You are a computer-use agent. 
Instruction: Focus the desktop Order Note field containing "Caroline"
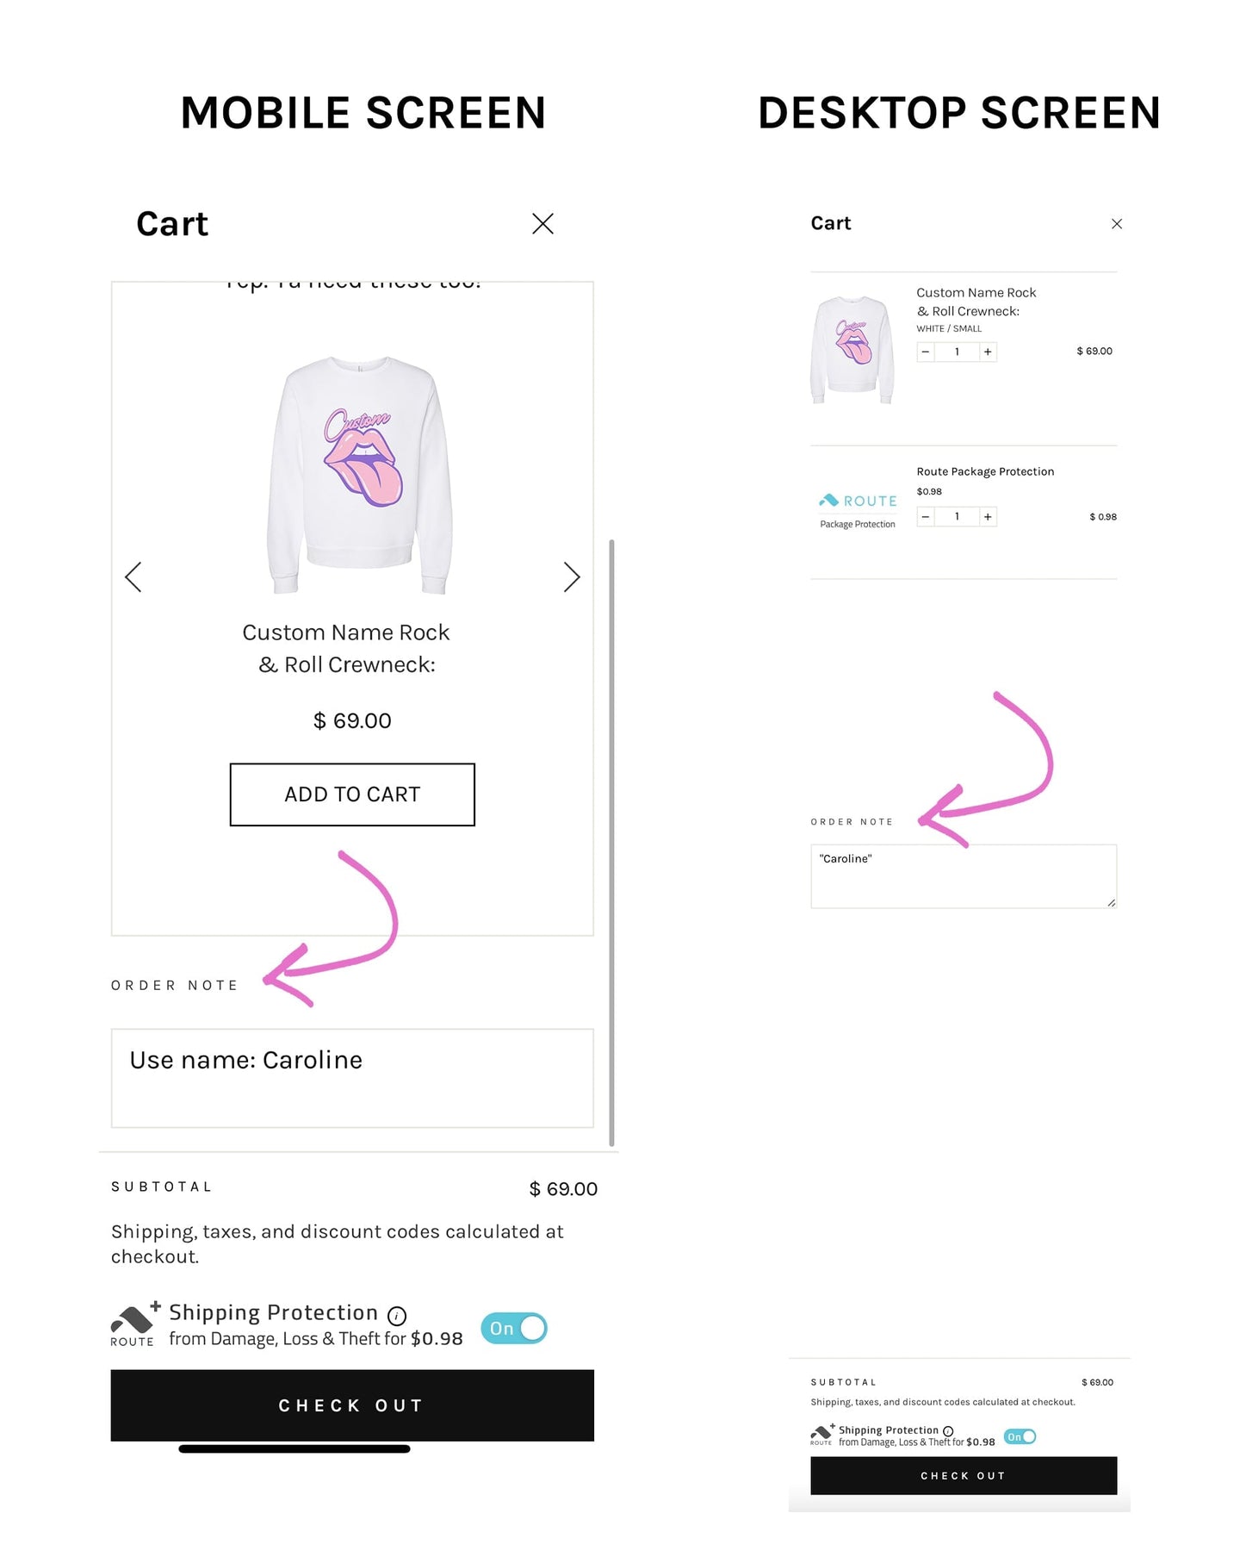tap(964, 876)
